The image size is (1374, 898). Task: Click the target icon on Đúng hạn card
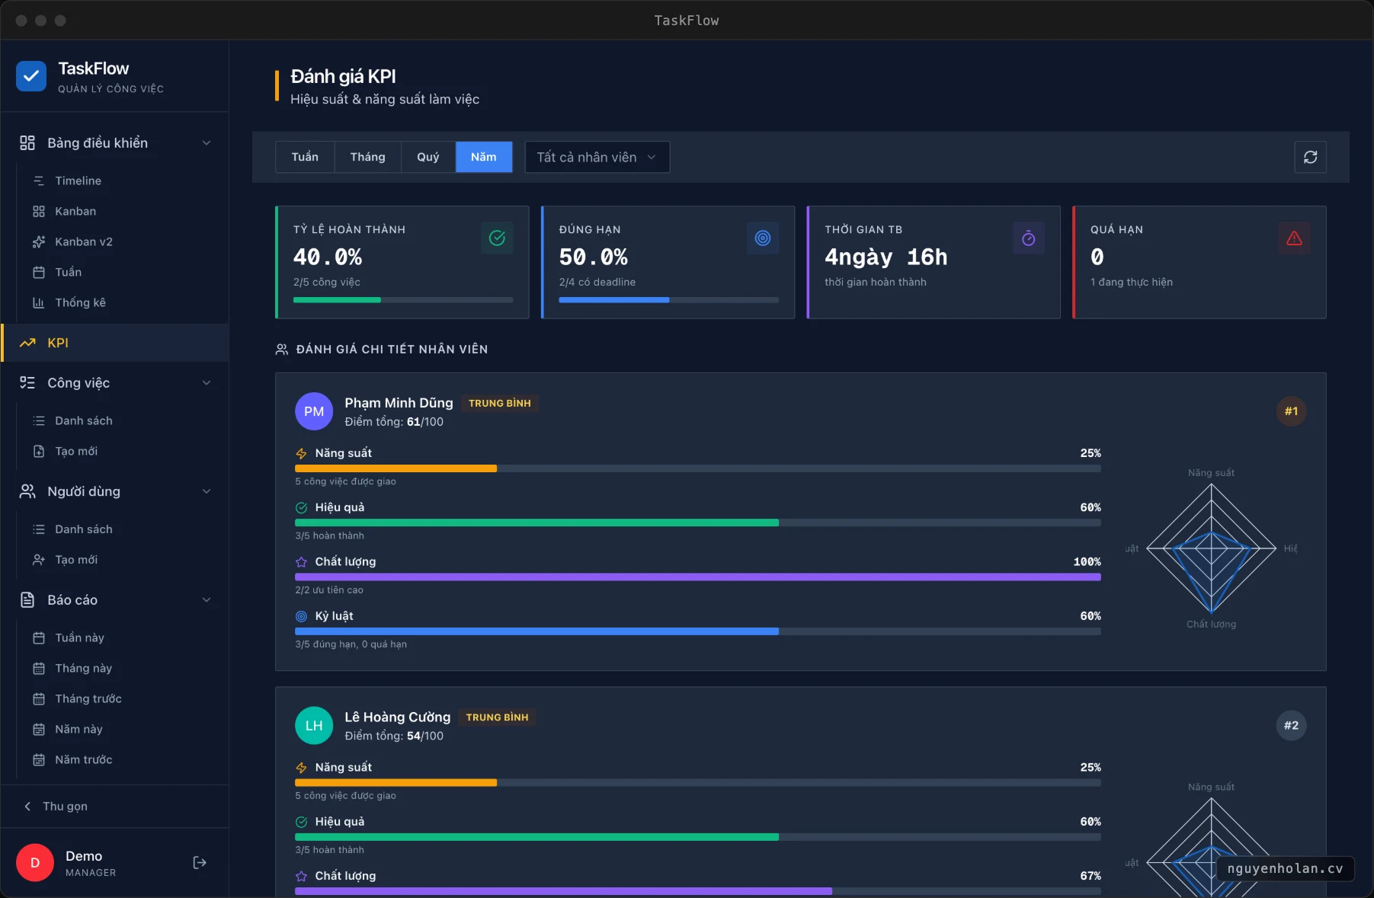(x=763, y=238)
